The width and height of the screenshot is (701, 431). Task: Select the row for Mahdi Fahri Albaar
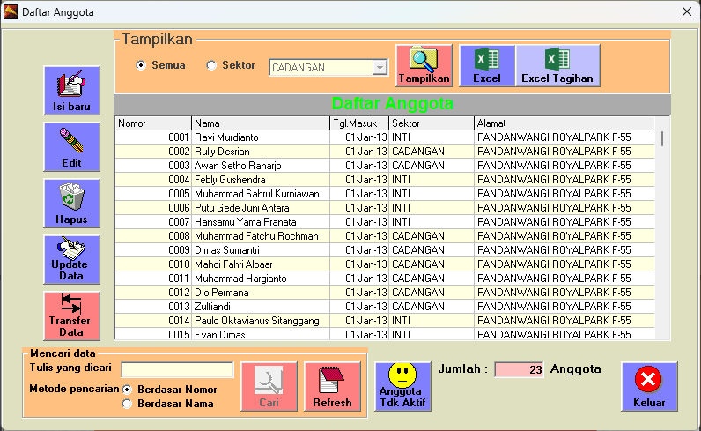pyautogui.click(x=385, y=264)
